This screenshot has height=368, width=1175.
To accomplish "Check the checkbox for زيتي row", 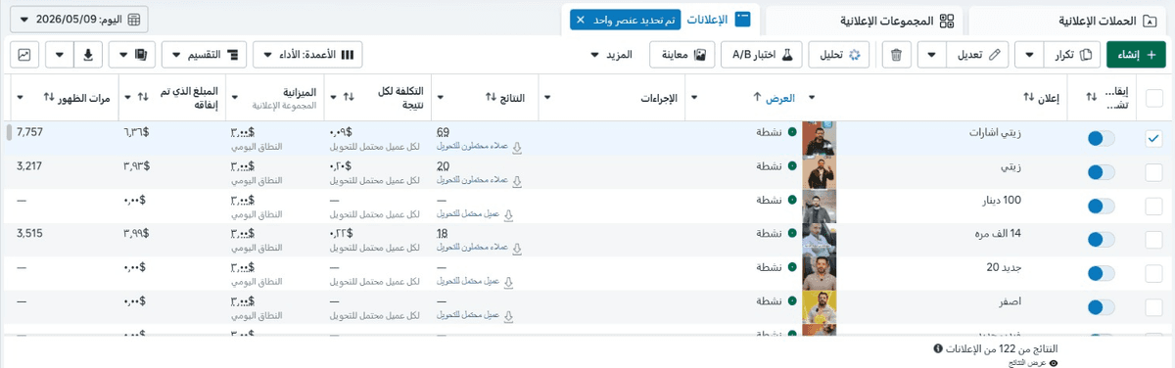I will [1153, 172].
